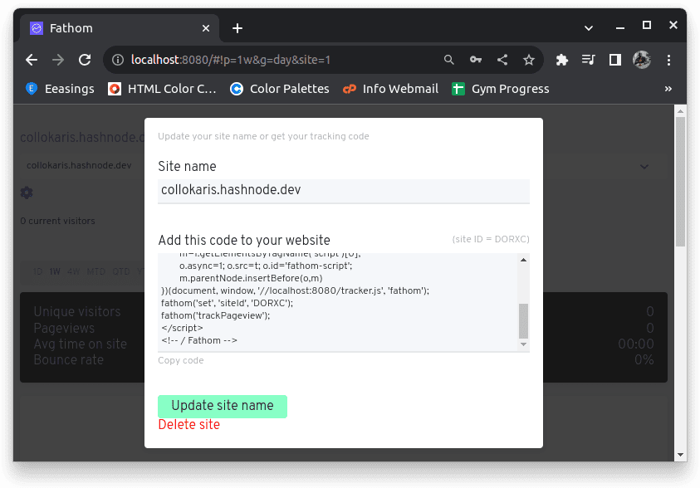Bookmark this tab with the star icon
Screen dimensions: 700x488
pos(529,60)
